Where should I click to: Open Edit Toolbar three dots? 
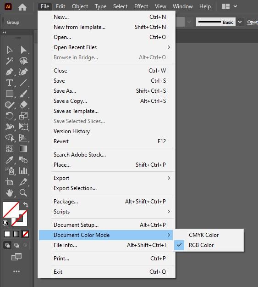(16, 271)
